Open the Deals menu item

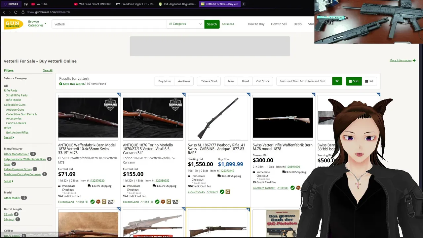point(297,24)
